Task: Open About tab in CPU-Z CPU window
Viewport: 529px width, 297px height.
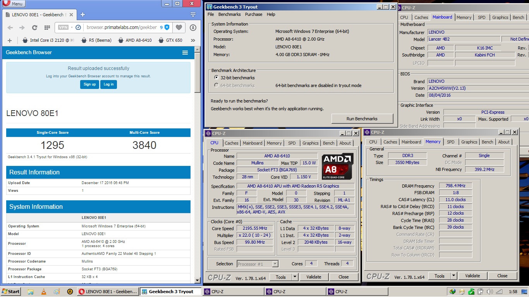Action: (345, 143)
